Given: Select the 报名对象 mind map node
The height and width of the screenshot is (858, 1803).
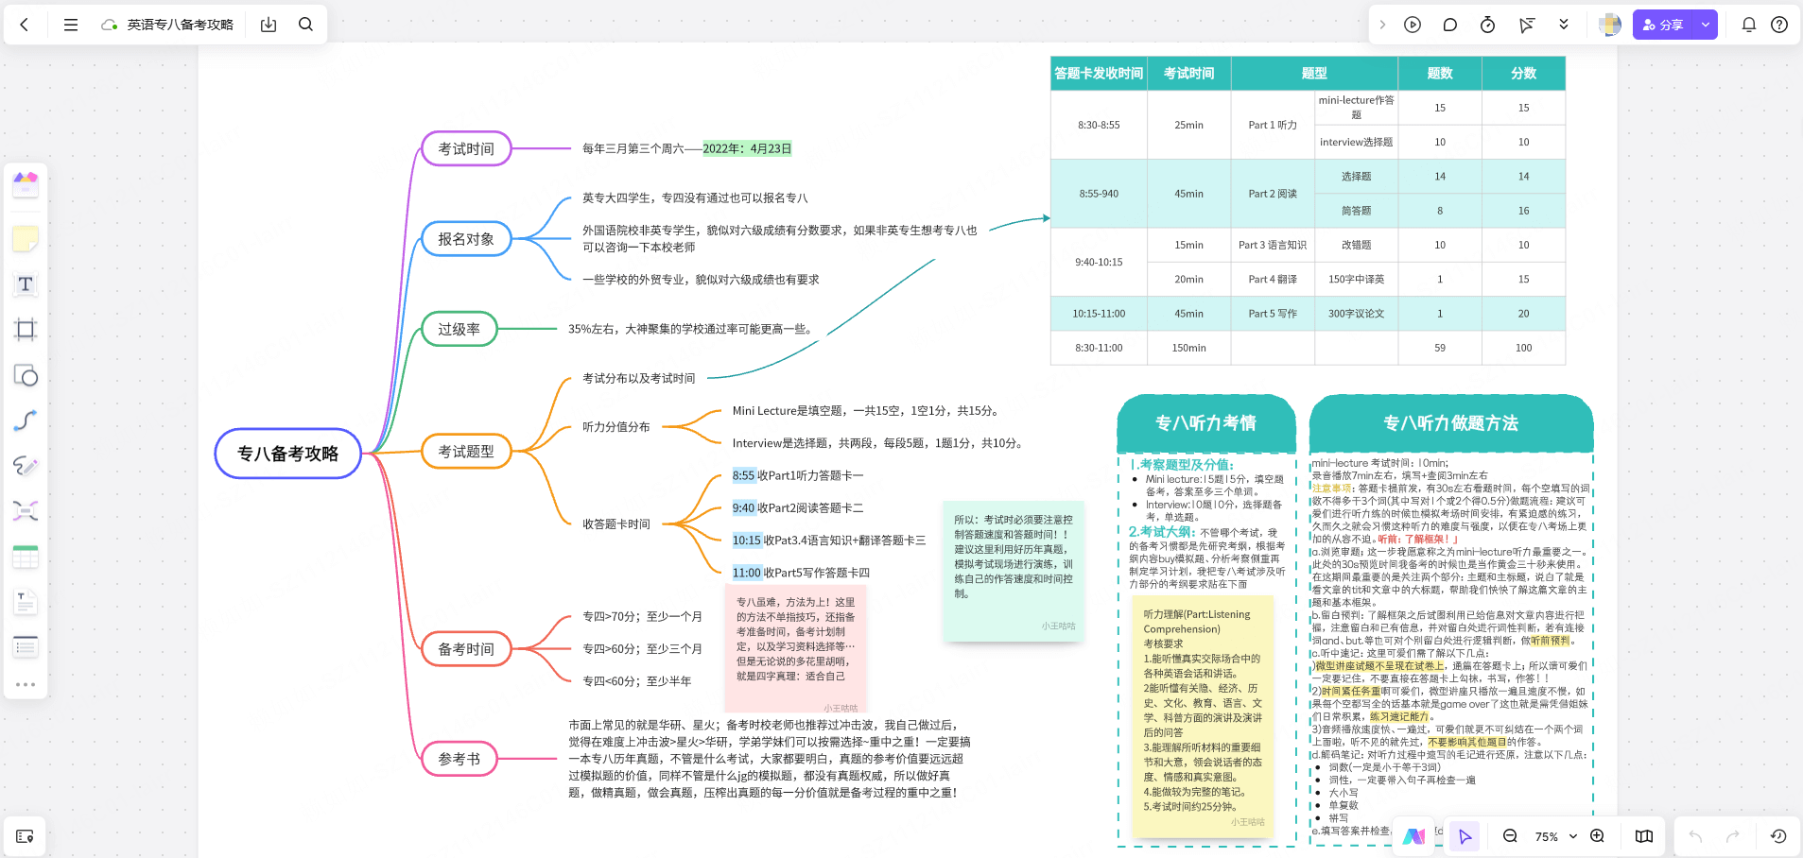Looking at the screenshot, I should click(x=466, y=239).
